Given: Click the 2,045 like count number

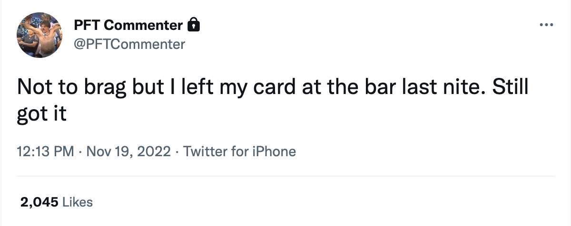Looking at the screenshot, I should point(39,202).
